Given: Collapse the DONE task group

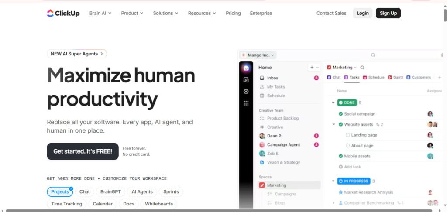Looking at the screenshot, I should coord(333,103).
